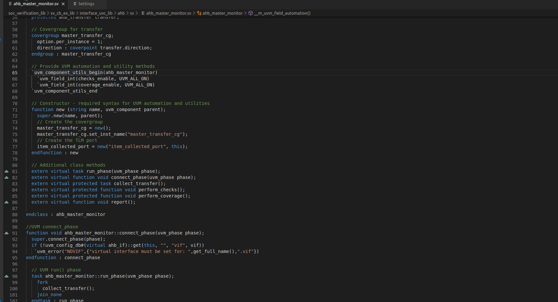Click the file icon on the ahb_master_monitor.sv tab

click(x=11, y=4)
